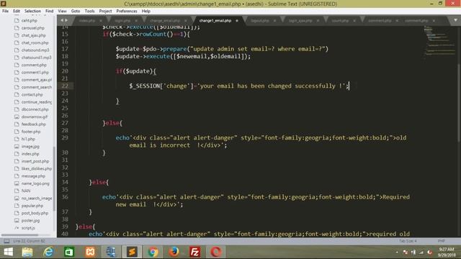The width and height of the screenshot is (461, 259).
Task: Click the sidebar horizontal scrollbar
Action: pyautogui.click(x=19, y=235)
